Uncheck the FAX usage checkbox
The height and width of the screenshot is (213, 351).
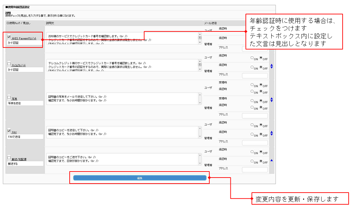9,131
